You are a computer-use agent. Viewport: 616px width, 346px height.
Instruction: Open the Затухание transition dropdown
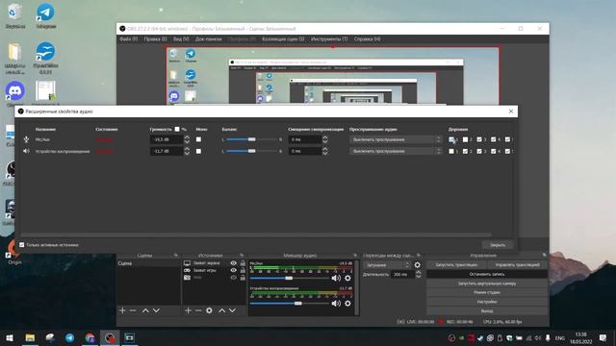click(x=387, y=265)
